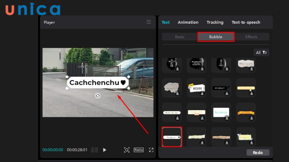Click the rotate handle under the text box
This screenshot has width=289, height=162.
click(98, 96)
